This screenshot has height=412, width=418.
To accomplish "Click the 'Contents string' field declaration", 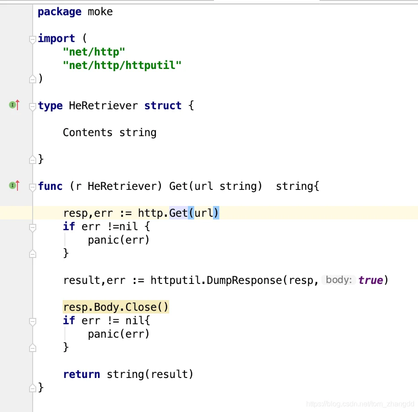I will [110, 133].
